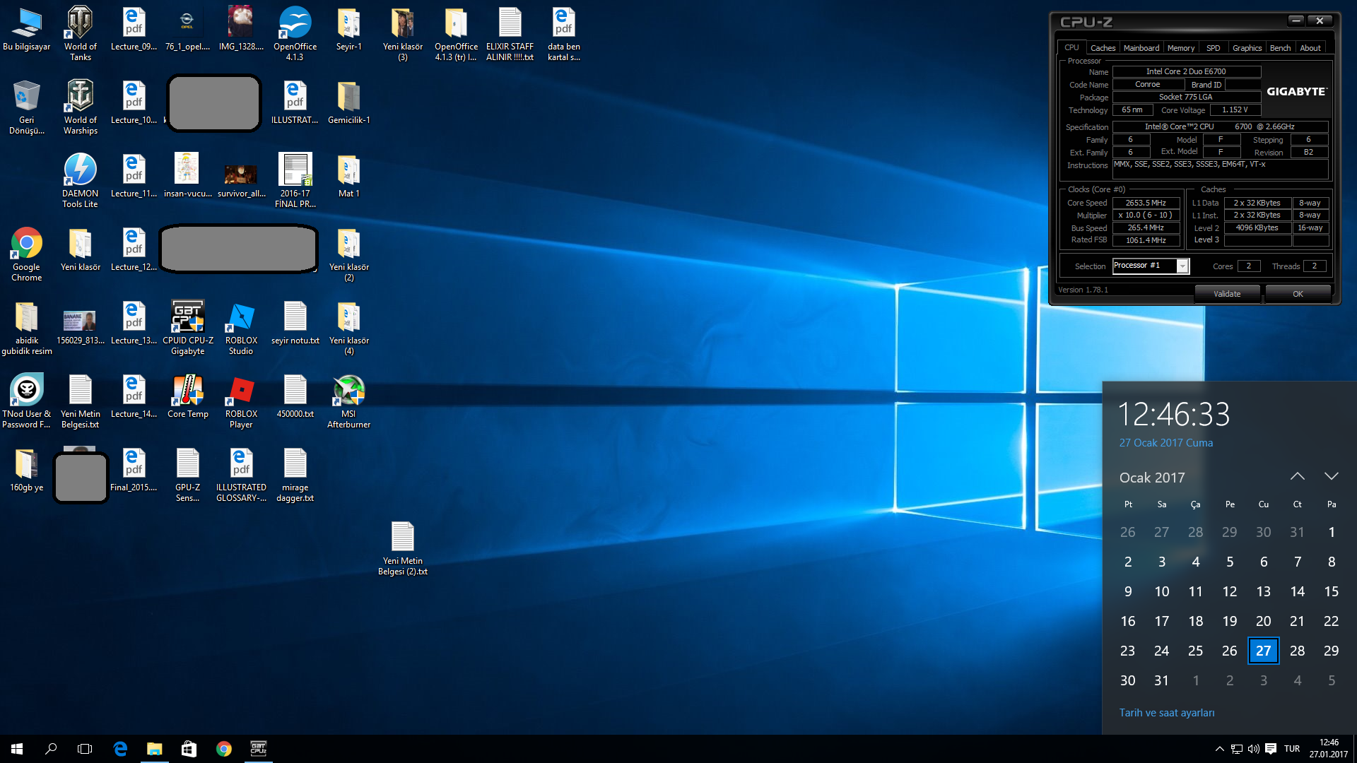
Task: Open Microsoft Edge from the taskbar
Action: click(120, 749)
